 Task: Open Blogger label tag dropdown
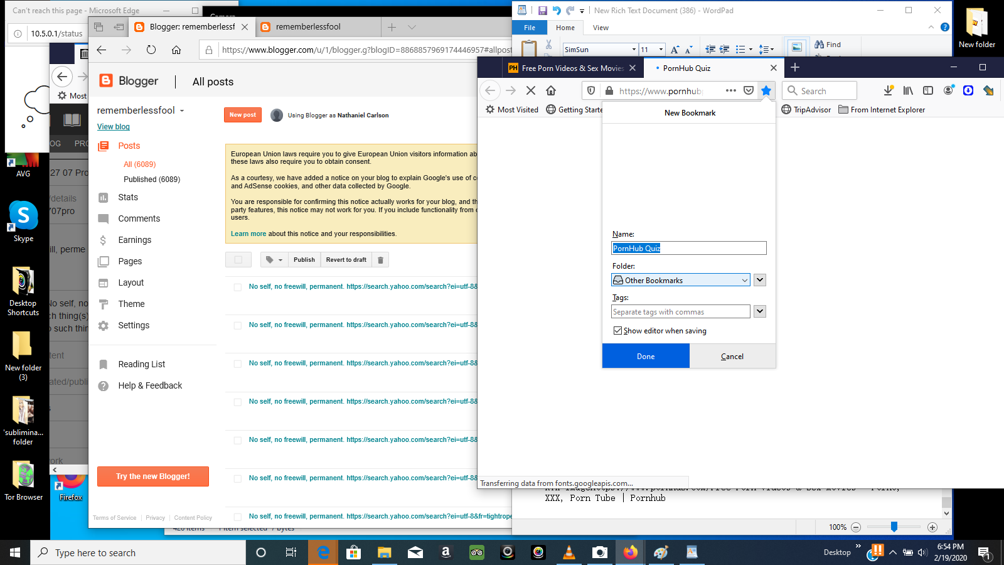274,260
